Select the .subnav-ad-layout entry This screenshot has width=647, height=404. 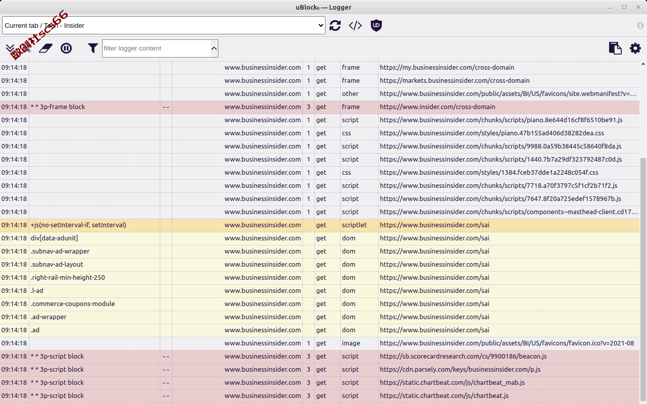click(x=57, y=265)
